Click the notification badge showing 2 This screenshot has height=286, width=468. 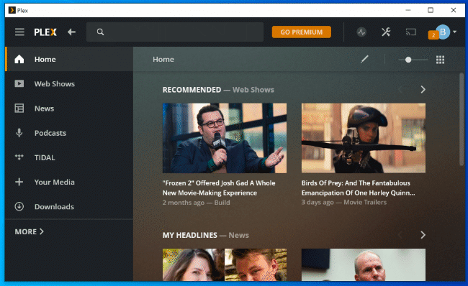click(x=433, y=35)
